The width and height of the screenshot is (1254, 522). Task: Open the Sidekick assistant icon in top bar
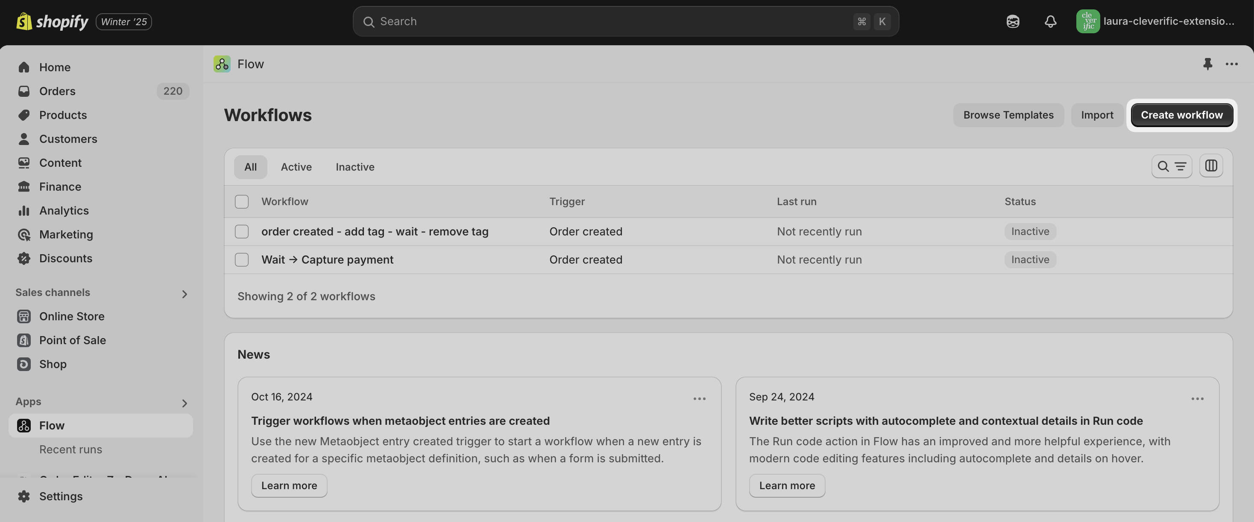[1013, 21]
